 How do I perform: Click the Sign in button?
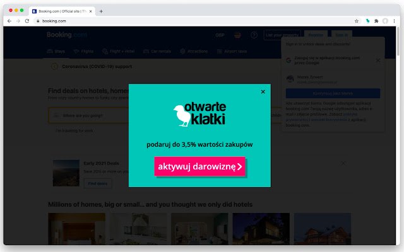(342, 35)
